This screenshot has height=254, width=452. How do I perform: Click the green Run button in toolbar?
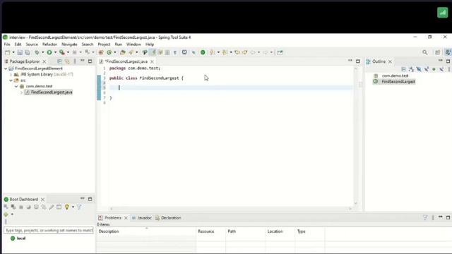pos(49,52)
